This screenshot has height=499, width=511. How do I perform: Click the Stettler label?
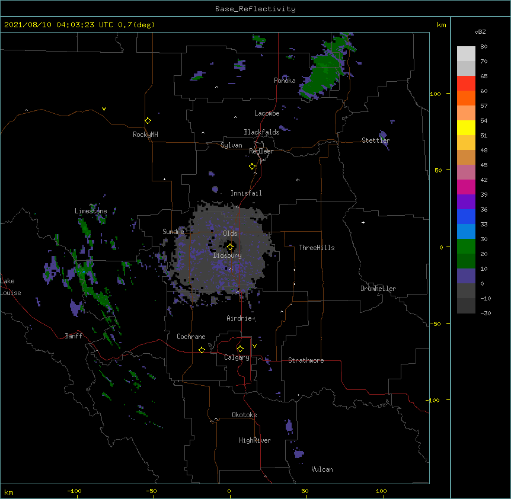[x=376, y=140]
